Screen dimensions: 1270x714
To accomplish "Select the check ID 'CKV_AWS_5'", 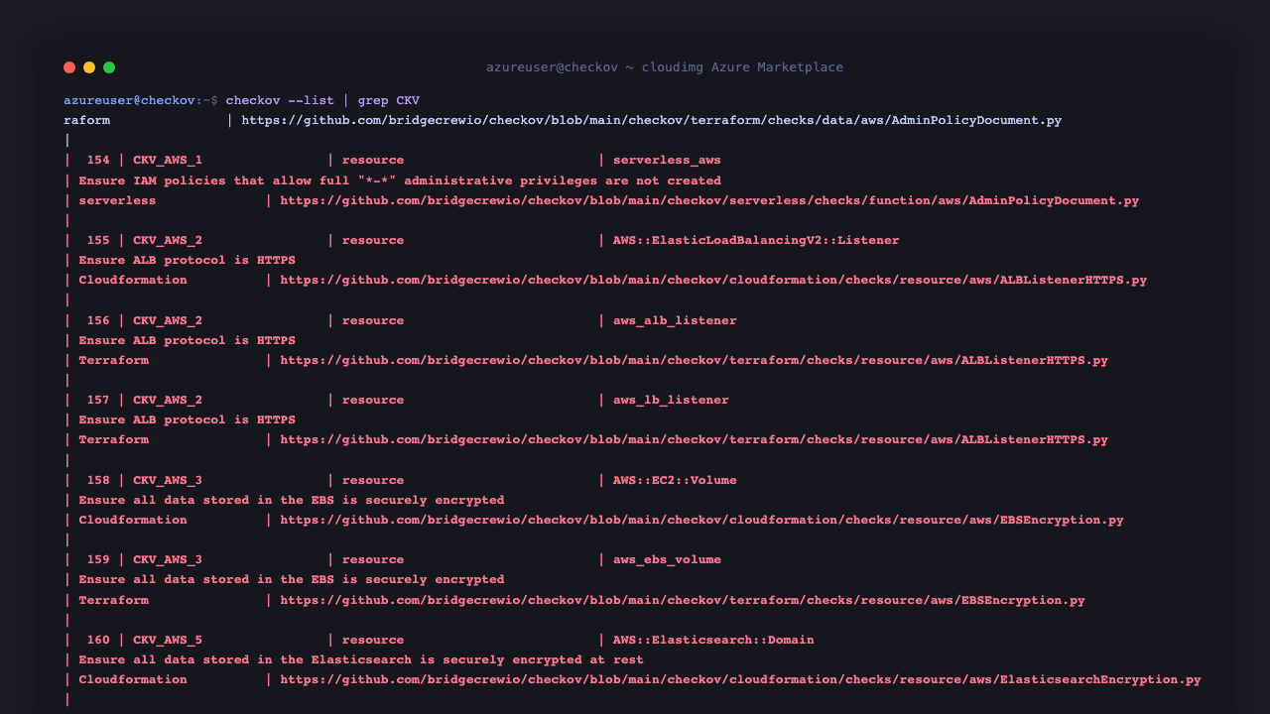I will point(168,640).
